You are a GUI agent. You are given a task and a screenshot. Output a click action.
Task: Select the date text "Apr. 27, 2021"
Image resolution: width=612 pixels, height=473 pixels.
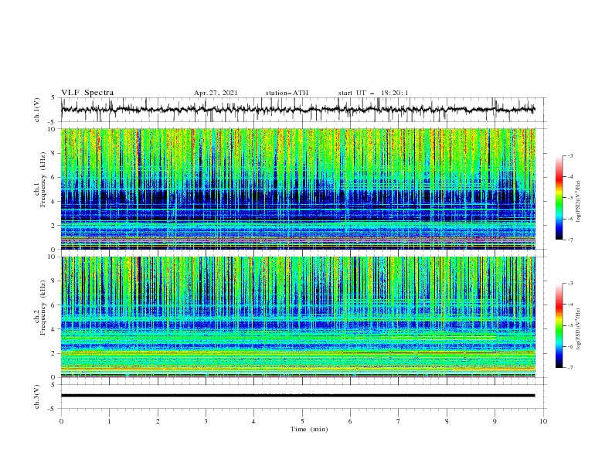tap(216, 93)
